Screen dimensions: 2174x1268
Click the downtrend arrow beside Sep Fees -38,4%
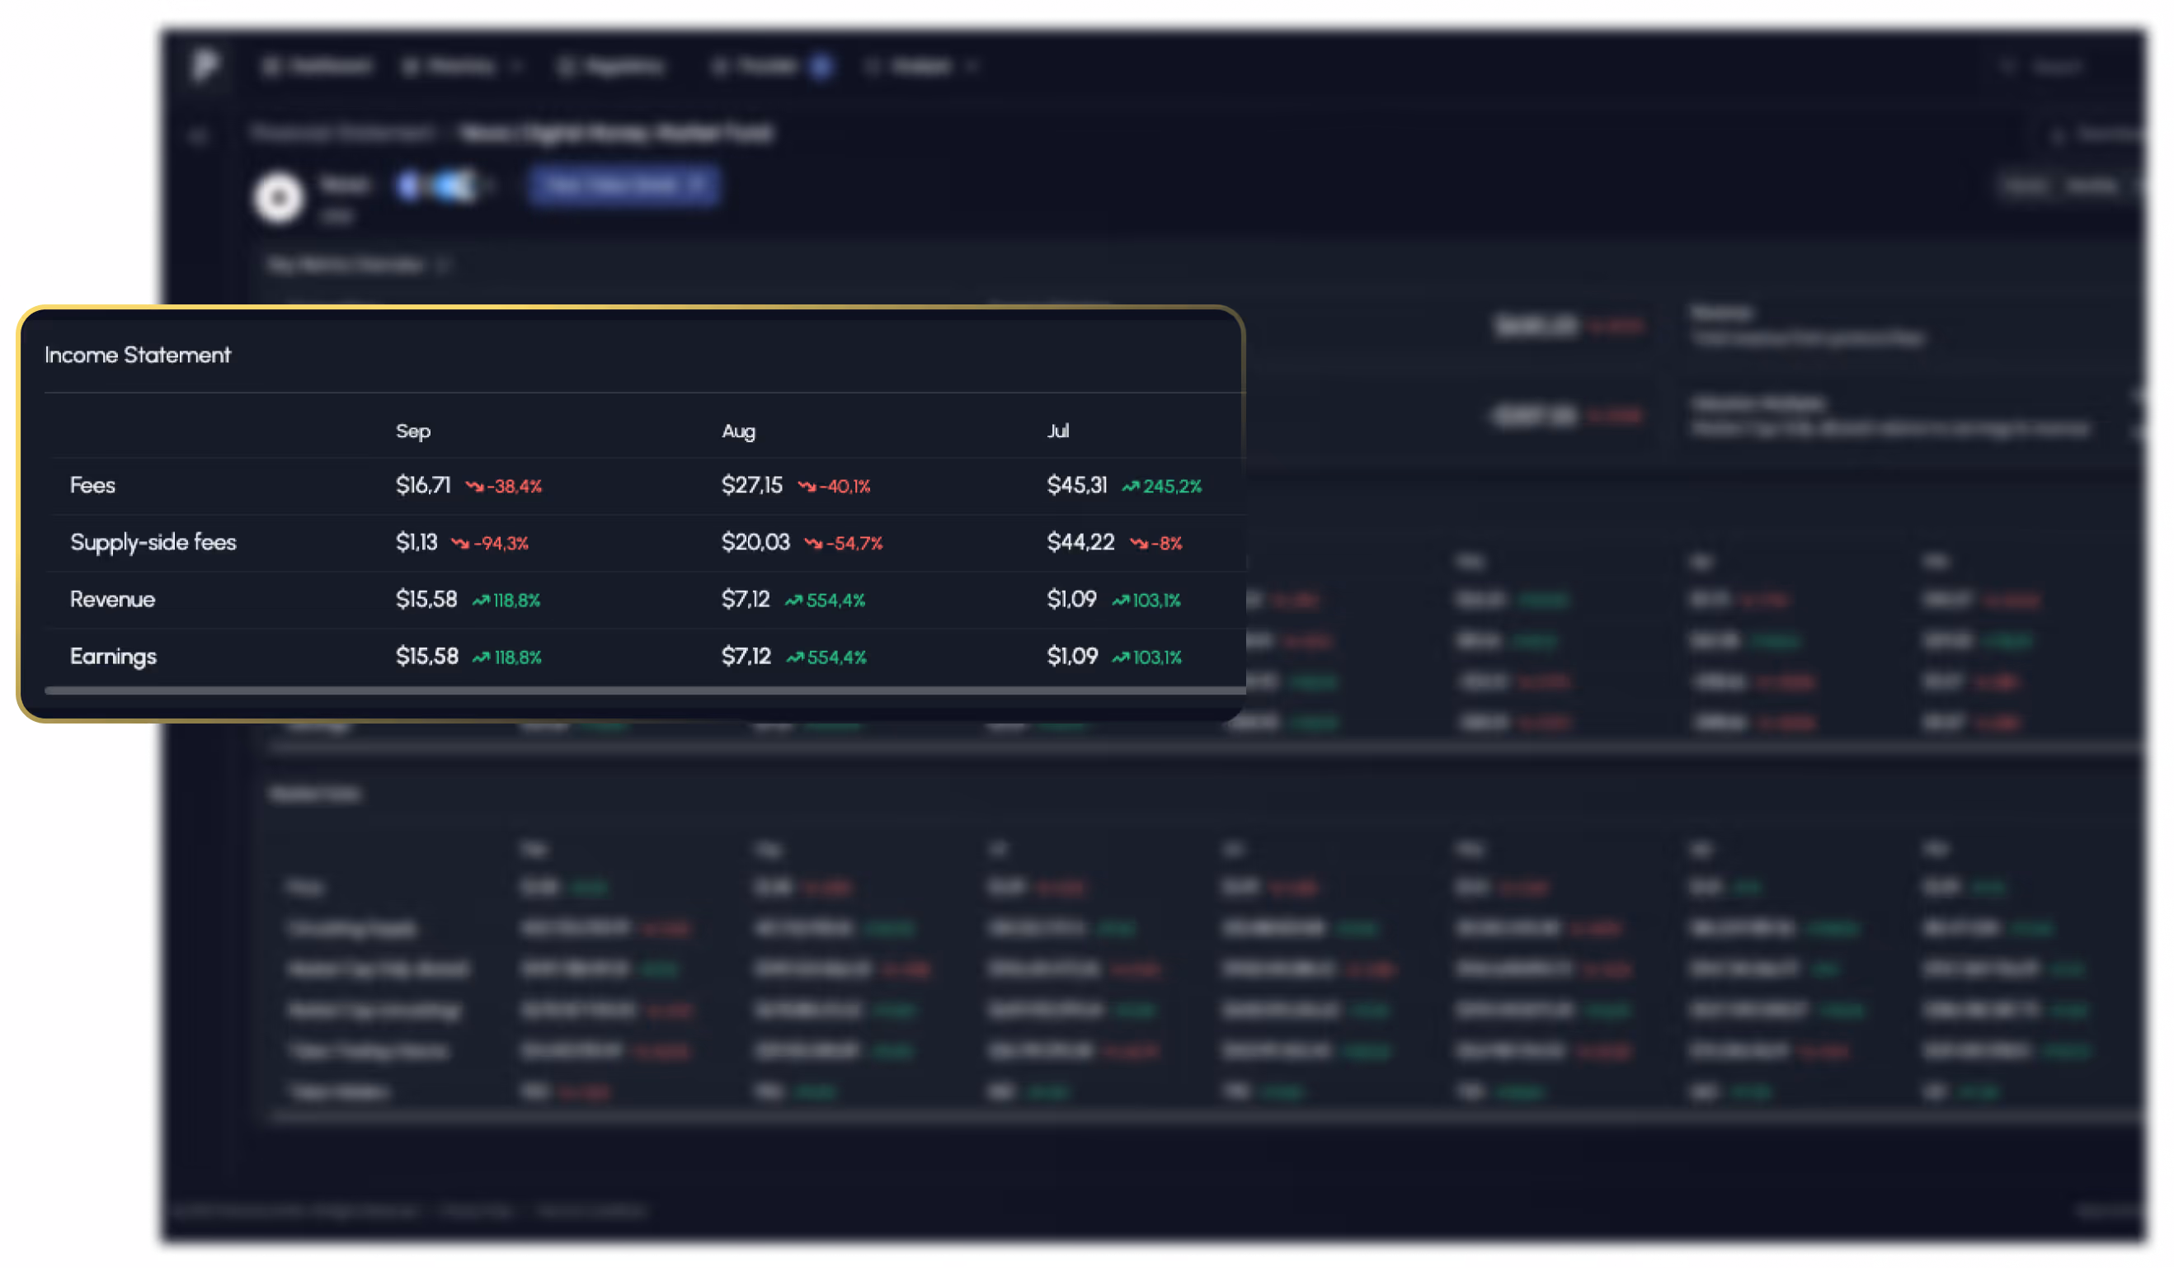pyautogui.click(x=473, y=487)
